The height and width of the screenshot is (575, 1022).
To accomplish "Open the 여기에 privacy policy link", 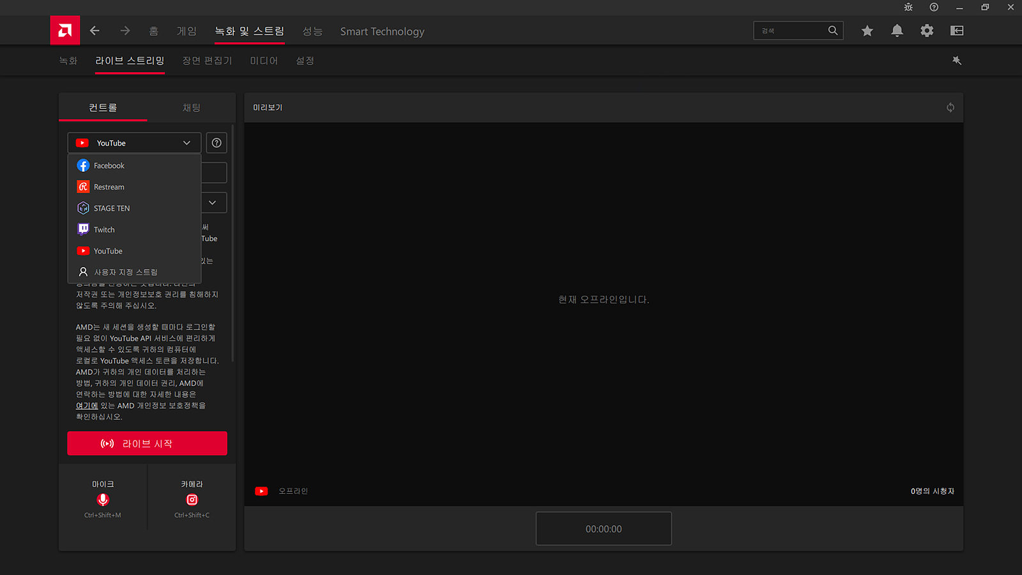I will tap(87, 406).
